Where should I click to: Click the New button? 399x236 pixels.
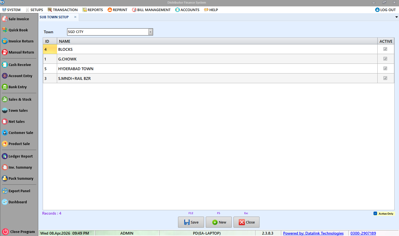[x=219, y=222]
